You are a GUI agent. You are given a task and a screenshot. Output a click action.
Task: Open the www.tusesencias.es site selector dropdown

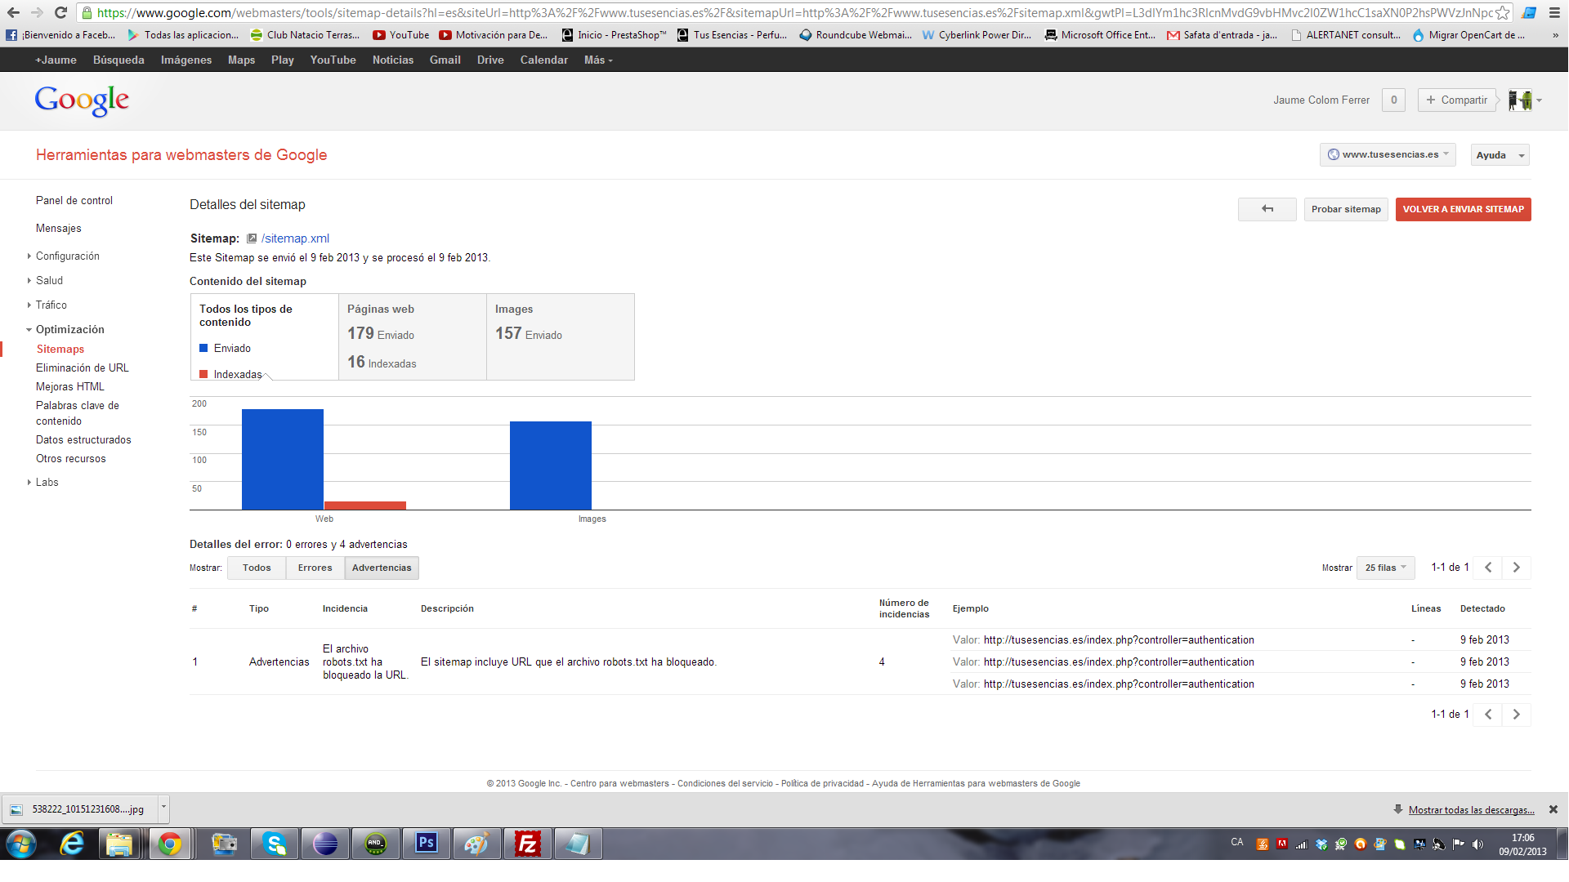click(x=1388, y=154)
